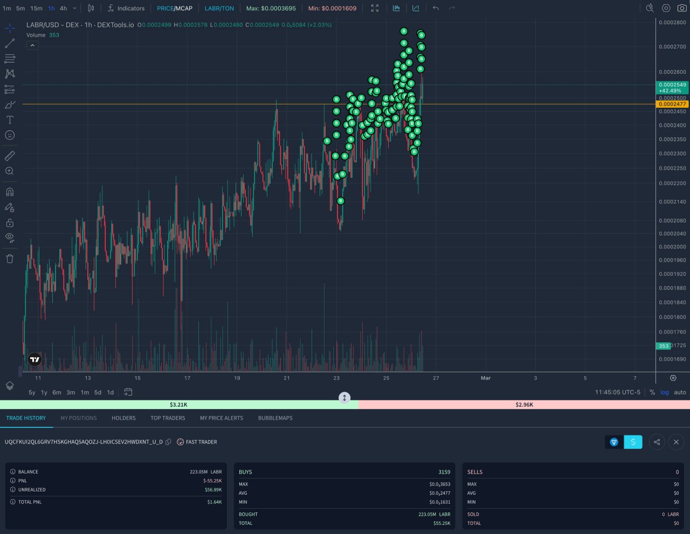Image resolution: width=690 pixels, height=534 pixels.
Task: Select the Text annotation tool
Action: coord(10,120)
